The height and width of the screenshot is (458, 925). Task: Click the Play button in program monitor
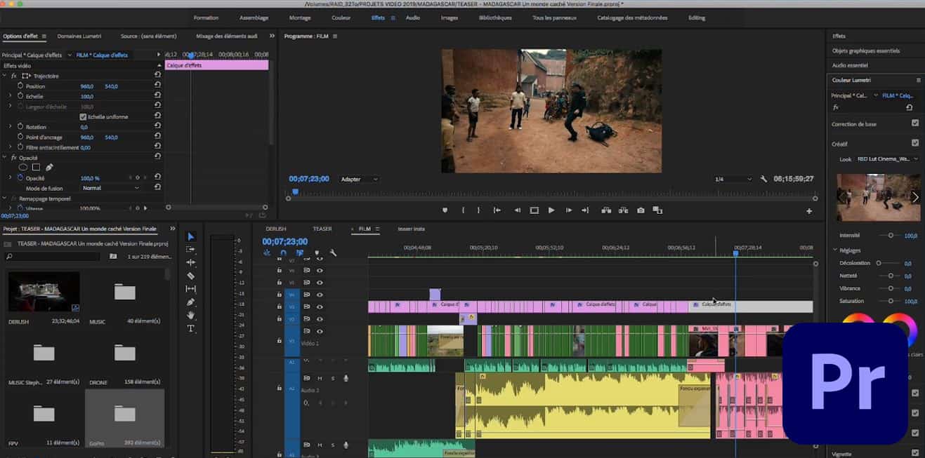coord(551,210)
